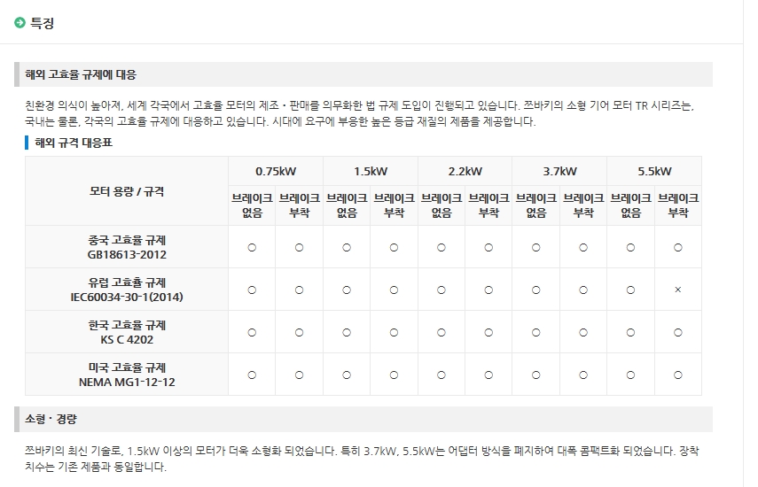The width and height of the screenshot is (758, 487).
Task: Click the 중국 고효율 규제 GB18613-2012 row label
Action: click(127, 247)
